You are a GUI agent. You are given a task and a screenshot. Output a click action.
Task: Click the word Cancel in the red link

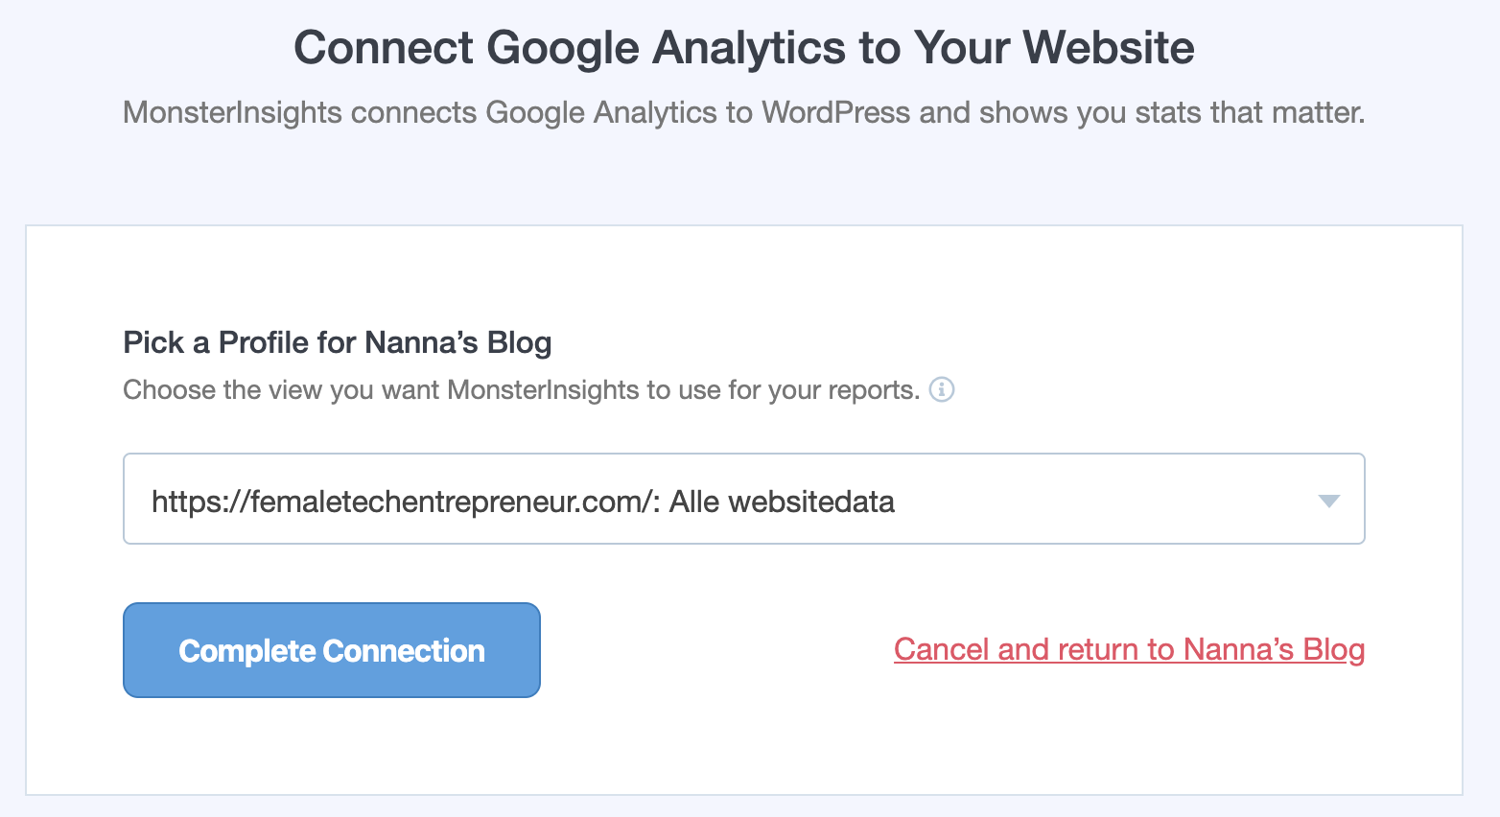(x=941, y=649)
